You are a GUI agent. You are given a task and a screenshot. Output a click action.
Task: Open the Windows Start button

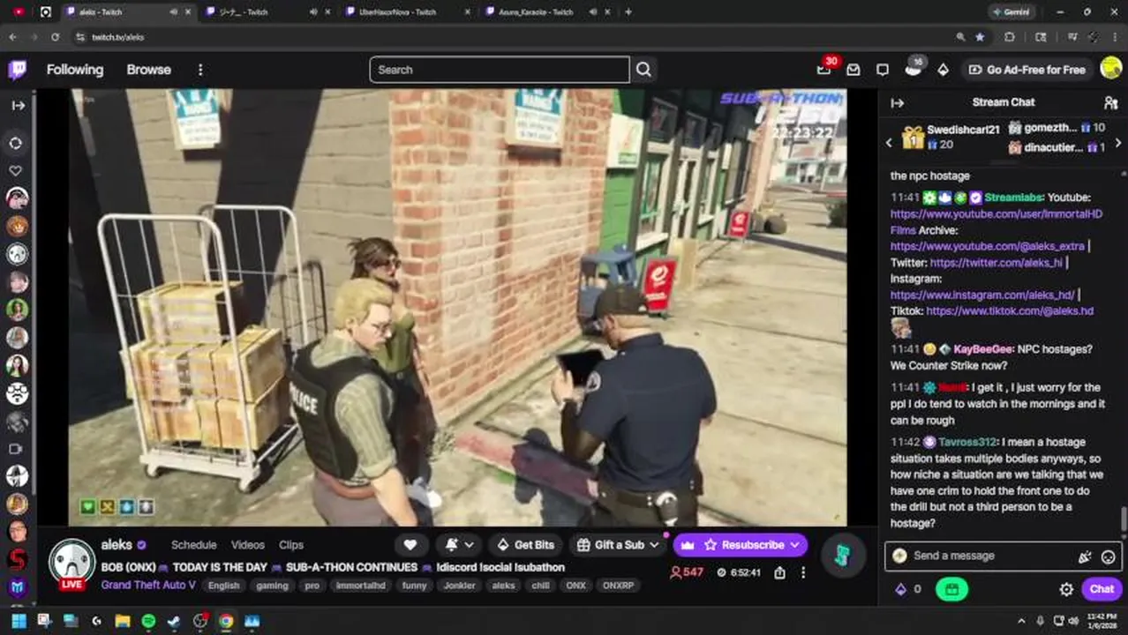(19, 621)
